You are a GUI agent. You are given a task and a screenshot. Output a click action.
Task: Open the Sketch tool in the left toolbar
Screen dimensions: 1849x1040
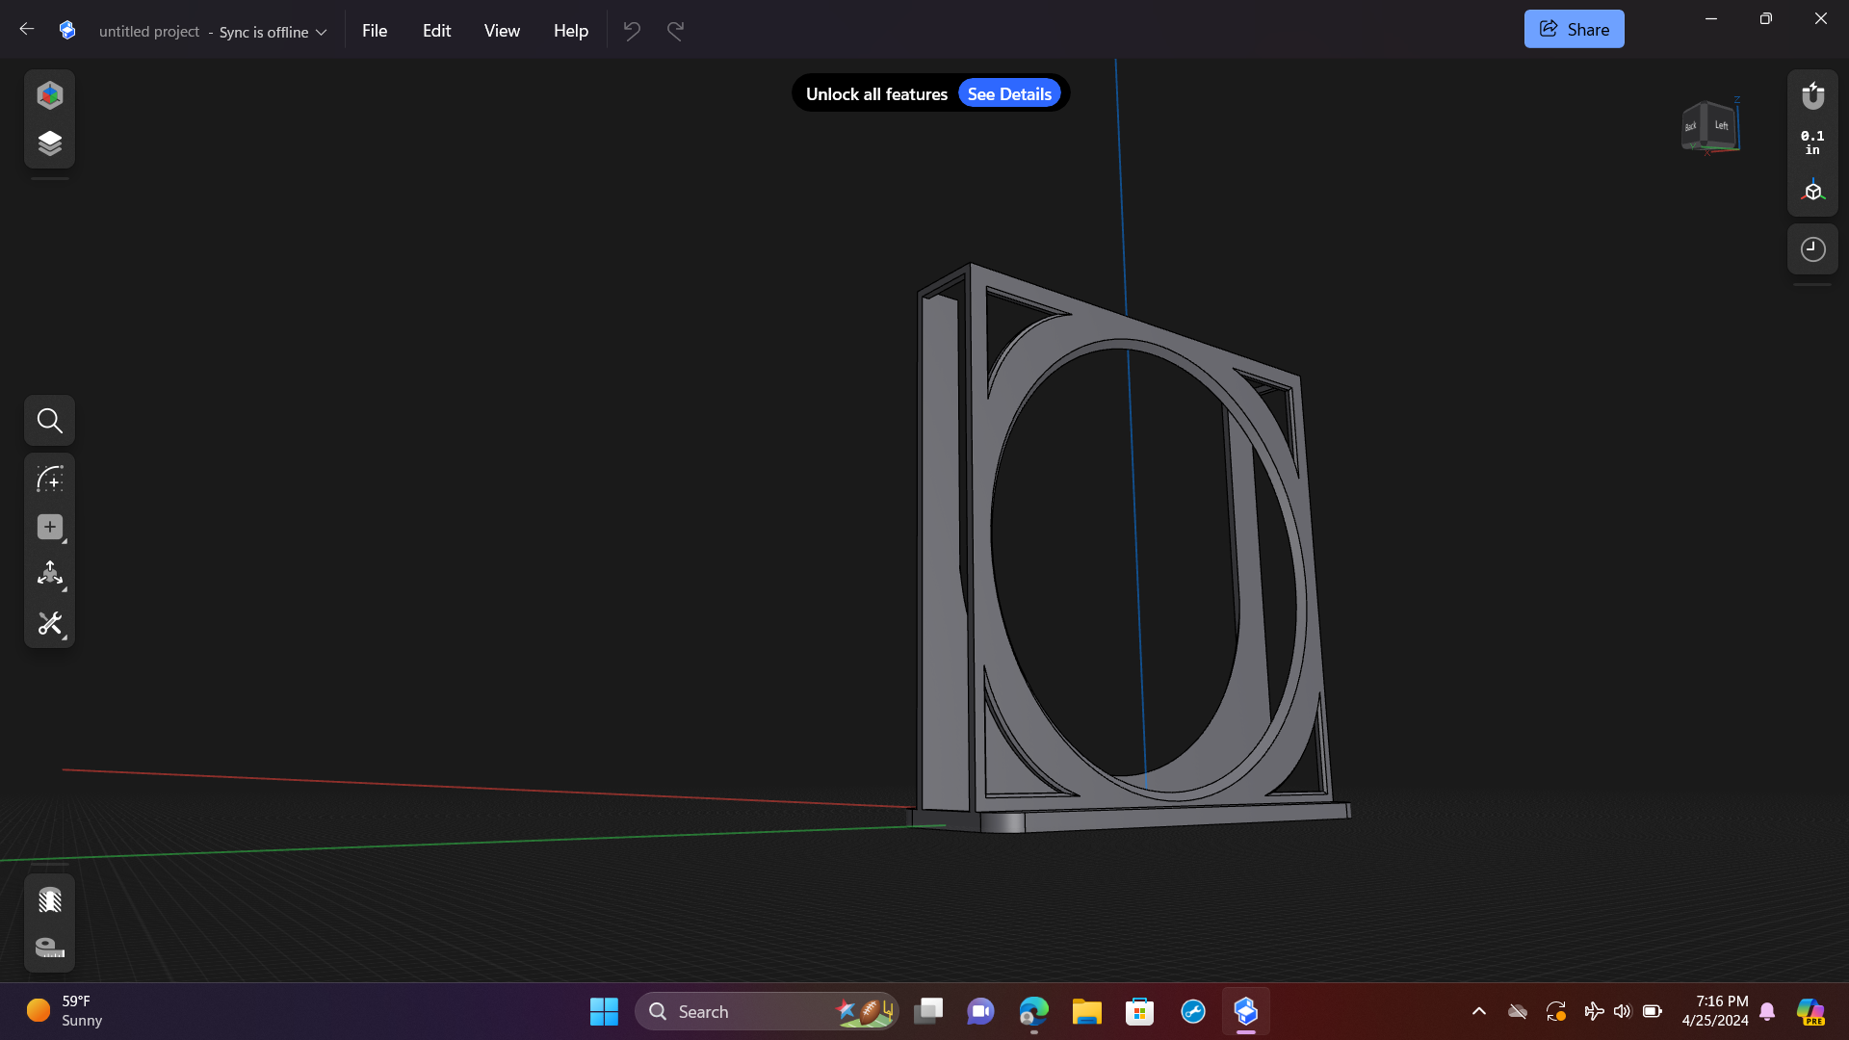(x=49, y=479)
